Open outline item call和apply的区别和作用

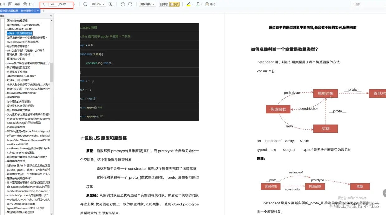[23, 42]
